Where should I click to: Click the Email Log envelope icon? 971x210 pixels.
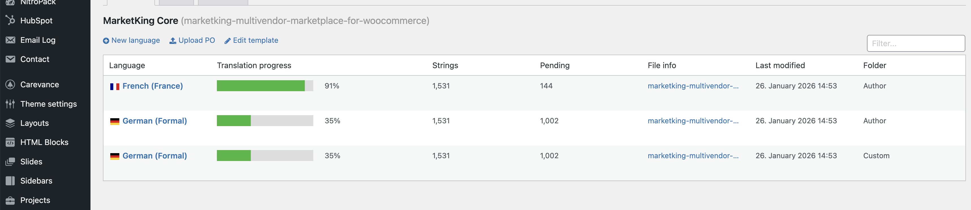point(10,40)
